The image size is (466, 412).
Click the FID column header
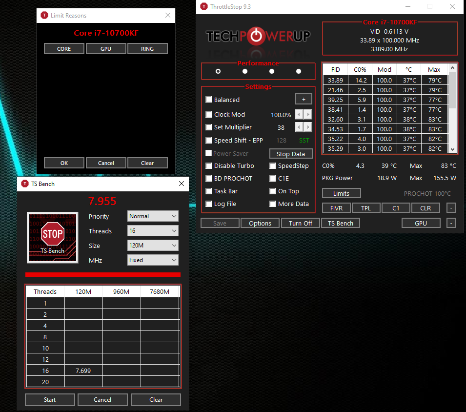point(335,69)
